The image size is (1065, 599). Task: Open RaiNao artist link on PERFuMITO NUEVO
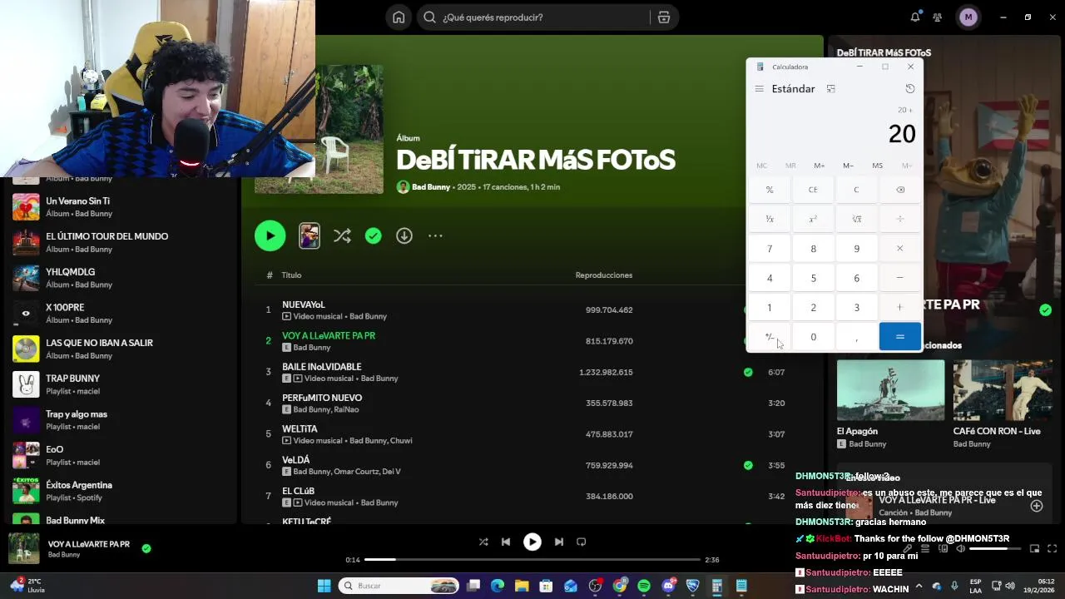pos(347,409)
